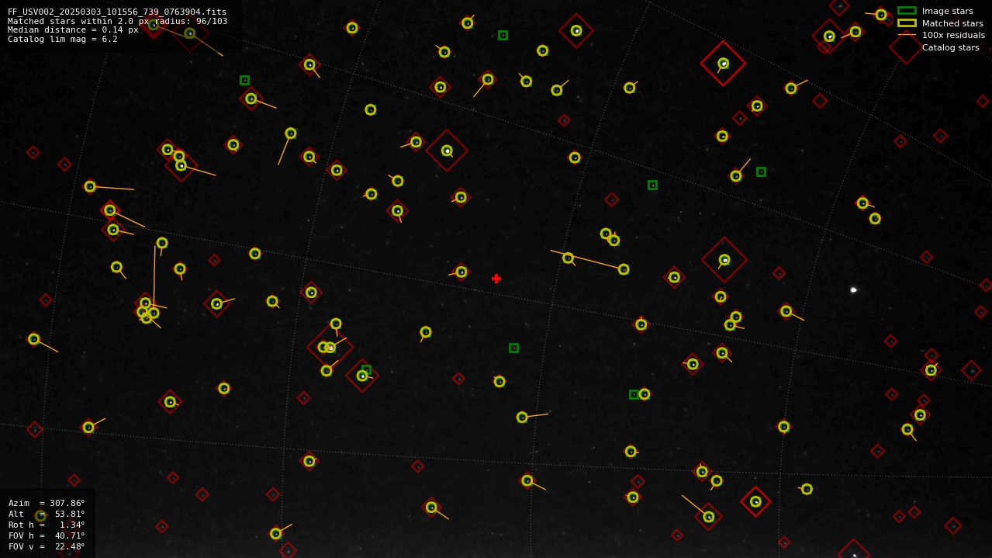Click the green Image stars legend swatch
The image size is (992, 558).
pos(907,11)
